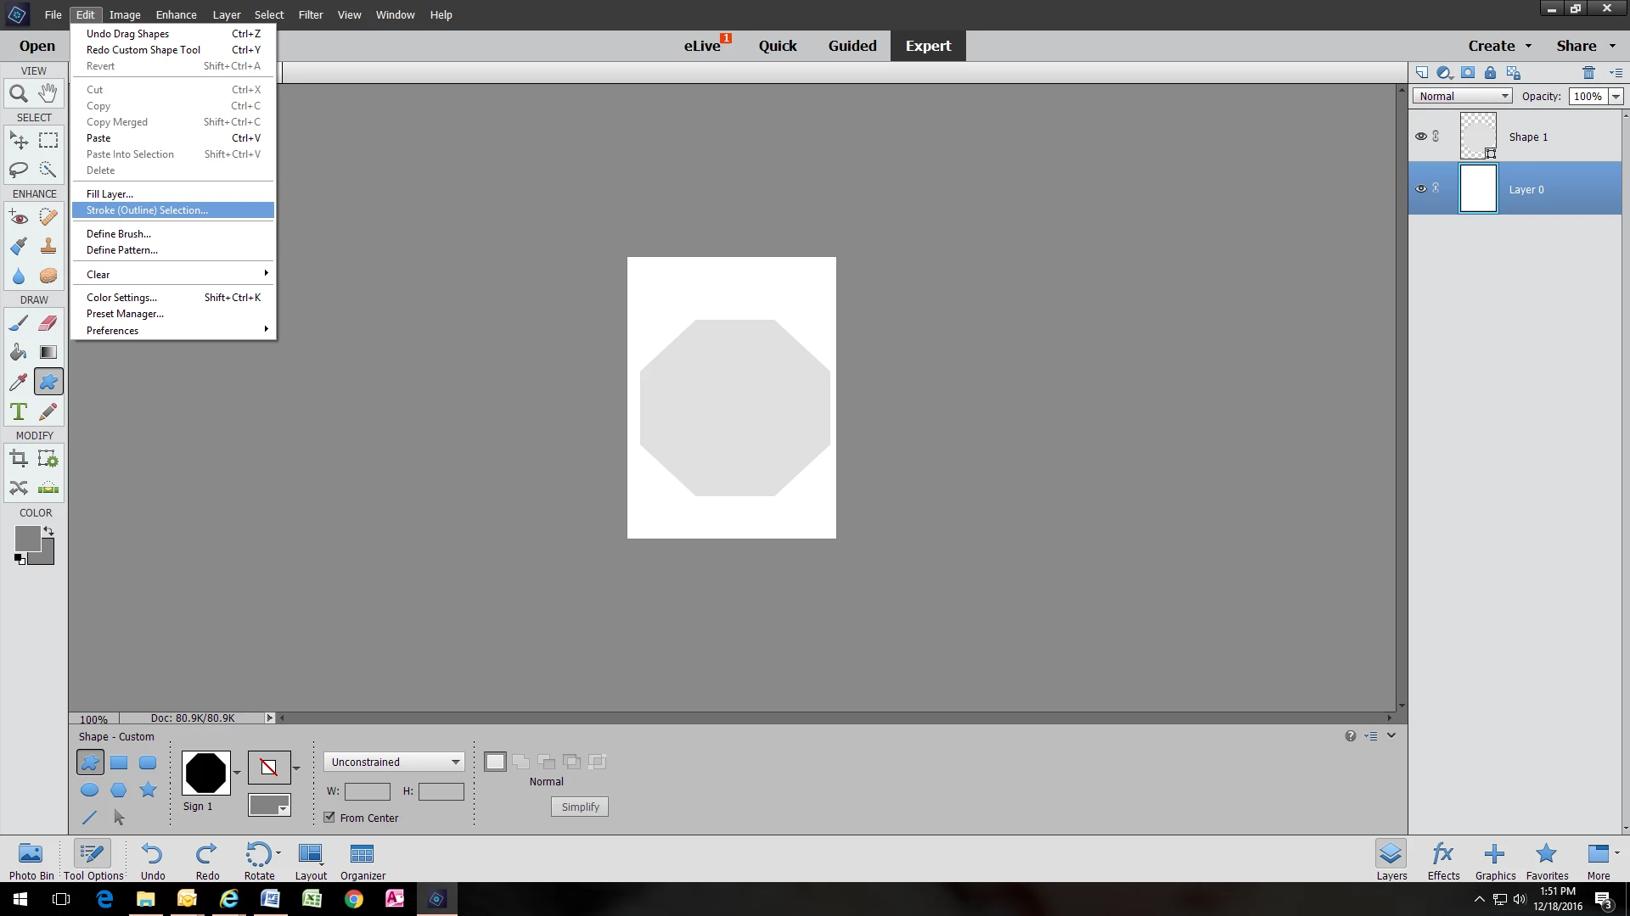Hide the Layer 0 layer
This screenshot has height=916, width=1630.
[1420, 189]
